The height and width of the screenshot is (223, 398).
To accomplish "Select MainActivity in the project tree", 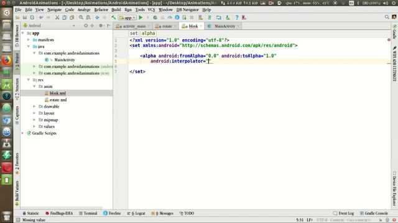I will [65, 59].
